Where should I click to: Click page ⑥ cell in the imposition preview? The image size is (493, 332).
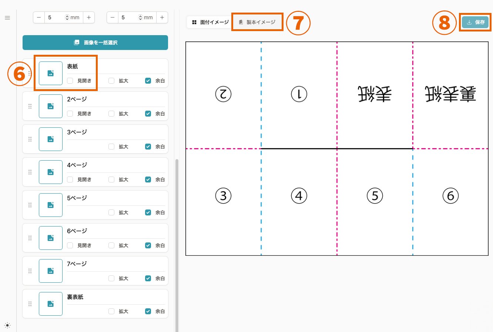[x=450, y=202]
